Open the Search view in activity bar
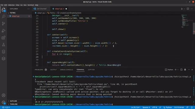195x109 pixels. coord(3,17)
